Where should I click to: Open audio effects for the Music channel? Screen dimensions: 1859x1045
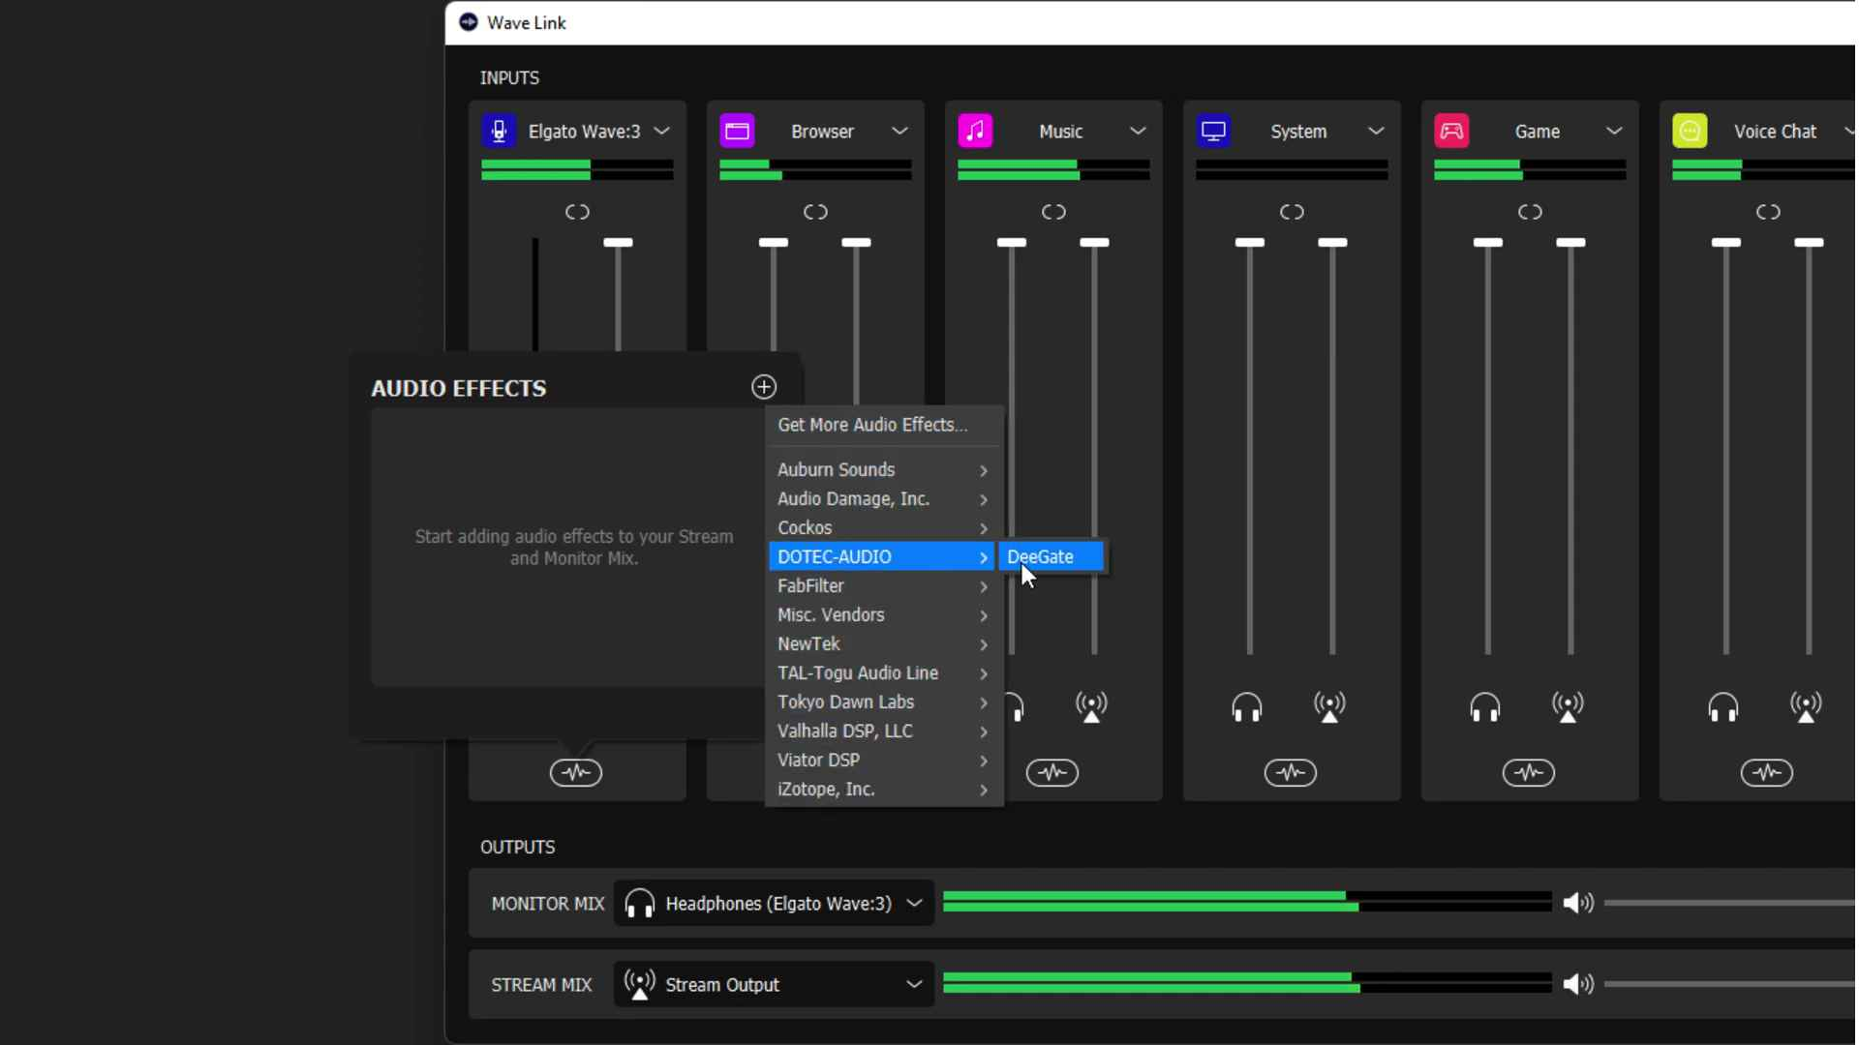click(x=1052, y=772)
